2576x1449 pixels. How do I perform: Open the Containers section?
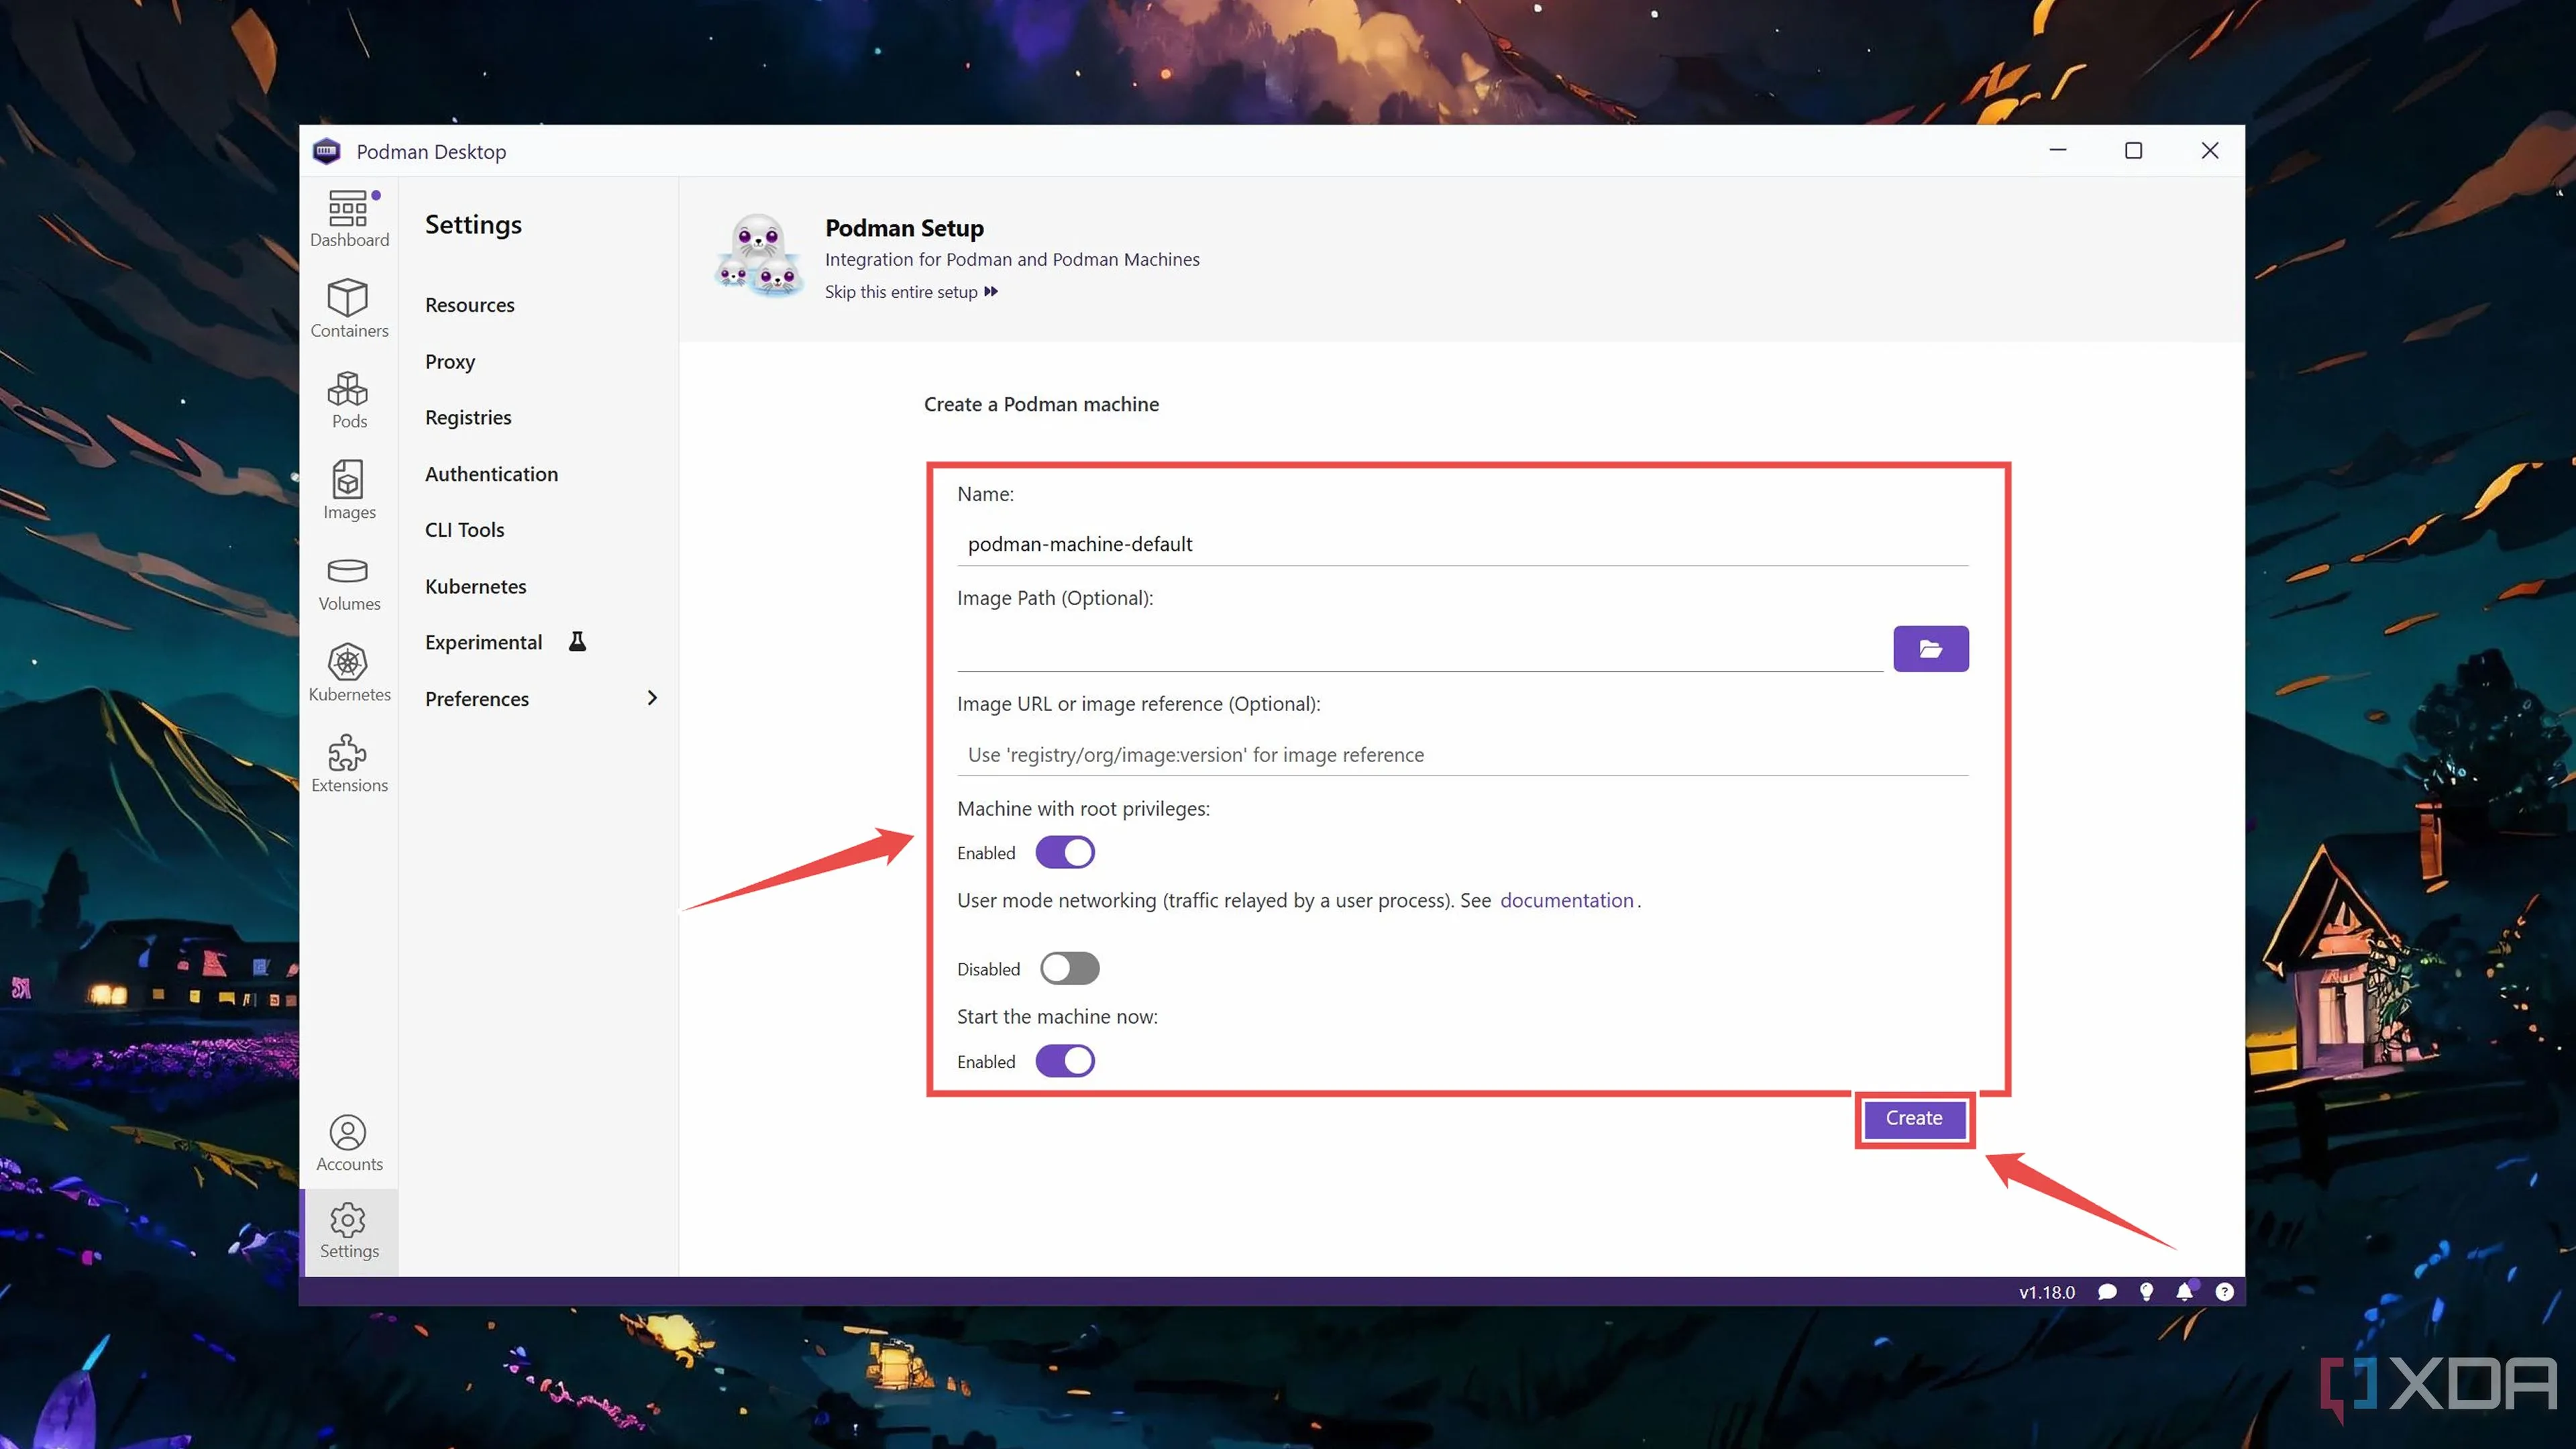(x=349, y=309)
